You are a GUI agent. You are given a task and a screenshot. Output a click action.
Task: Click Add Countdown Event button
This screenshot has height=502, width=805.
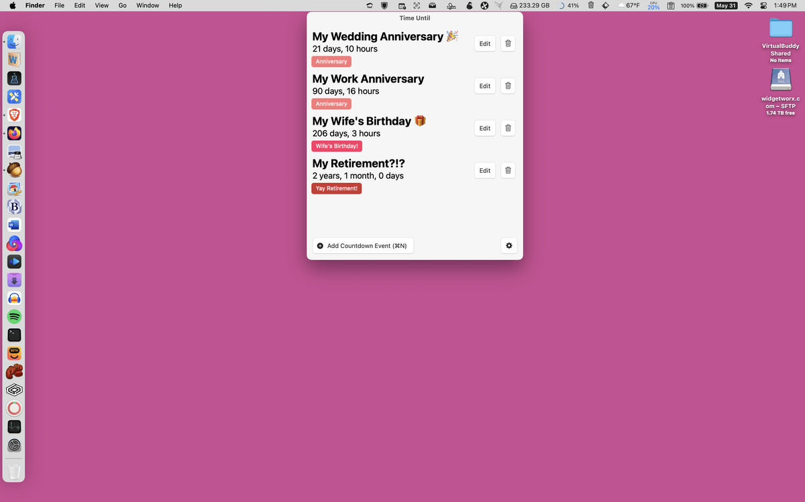[x=363, y=246]
